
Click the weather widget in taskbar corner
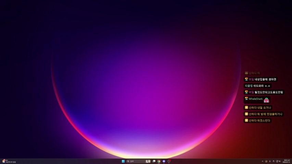pos(9,161)
